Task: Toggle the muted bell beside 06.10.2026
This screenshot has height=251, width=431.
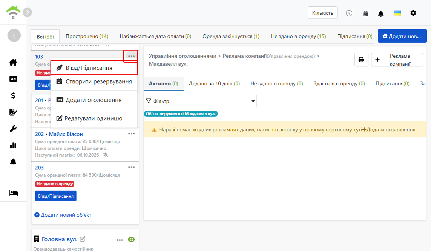Action: pos(105,155)
